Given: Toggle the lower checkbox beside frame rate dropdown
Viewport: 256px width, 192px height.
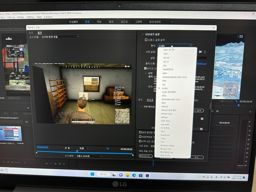Looking at the screenshot, I should [x=201, y=129].
